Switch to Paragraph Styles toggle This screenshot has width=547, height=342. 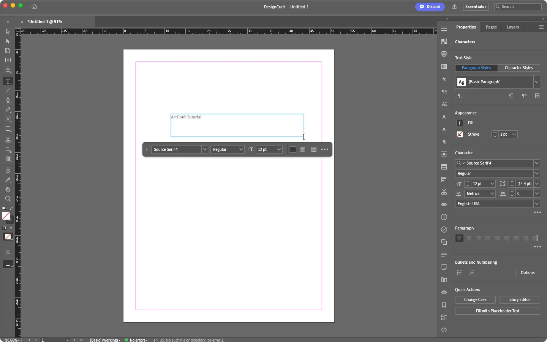[x=477, y=68]
